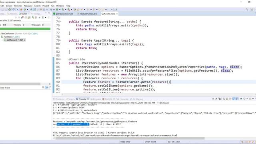Open the Refactor menu
This screenshot has height=144, width=256.
point(18,6)
